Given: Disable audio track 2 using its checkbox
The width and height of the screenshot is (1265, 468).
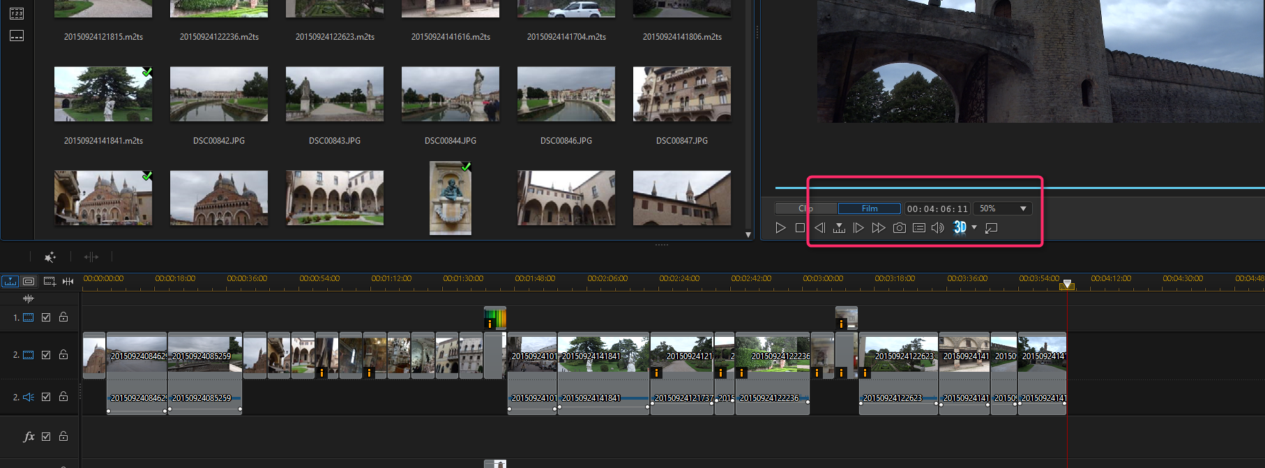Looking at the screenshot, I should 46,397.
